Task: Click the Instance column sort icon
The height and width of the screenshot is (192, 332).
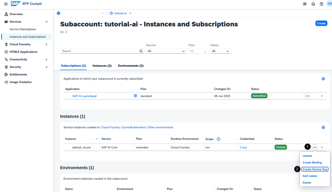Action: 97,139
